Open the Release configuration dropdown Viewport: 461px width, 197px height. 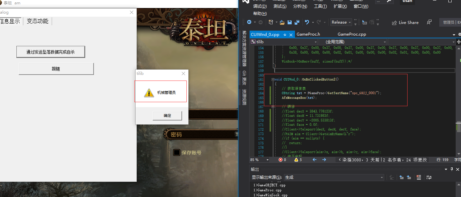pyautogui.click(x=341, y=22)
